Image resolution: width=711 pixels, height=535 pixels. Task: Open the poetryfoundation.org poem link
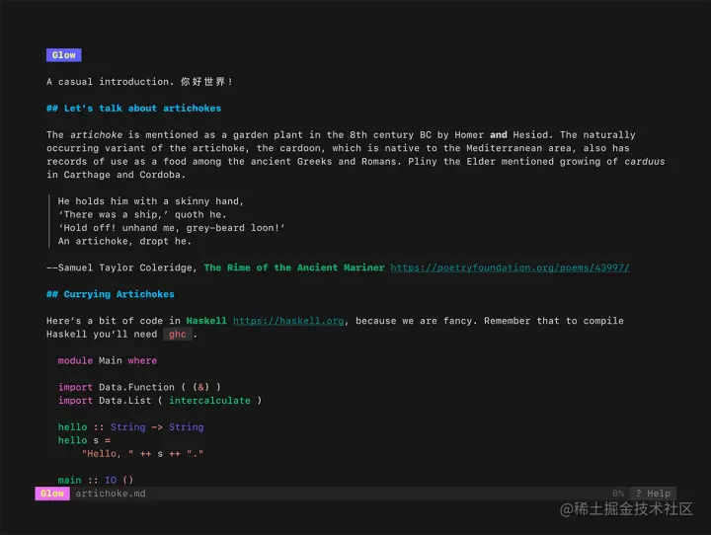point(510,267)
